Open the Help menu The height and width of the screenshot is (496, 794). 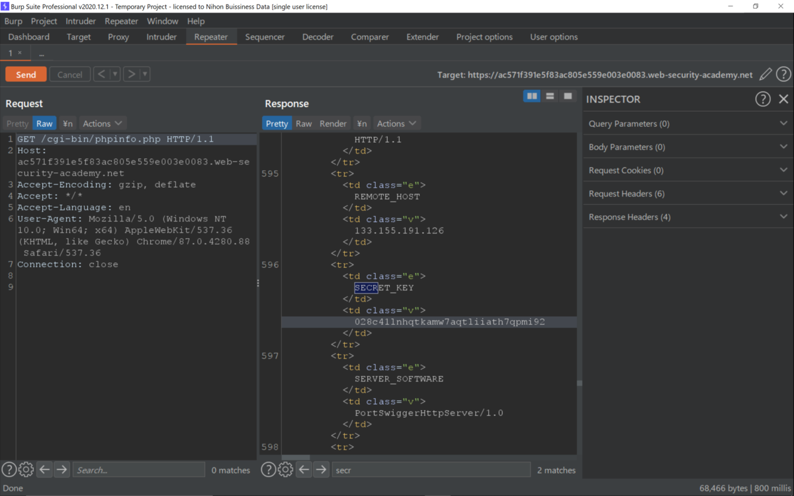pyautogui.click(x=196, y=21)
